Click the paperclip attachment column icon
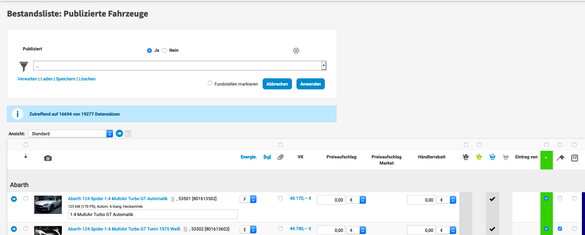Image resolution: width=585 pixels, height=235 pixels. point(281,157)
